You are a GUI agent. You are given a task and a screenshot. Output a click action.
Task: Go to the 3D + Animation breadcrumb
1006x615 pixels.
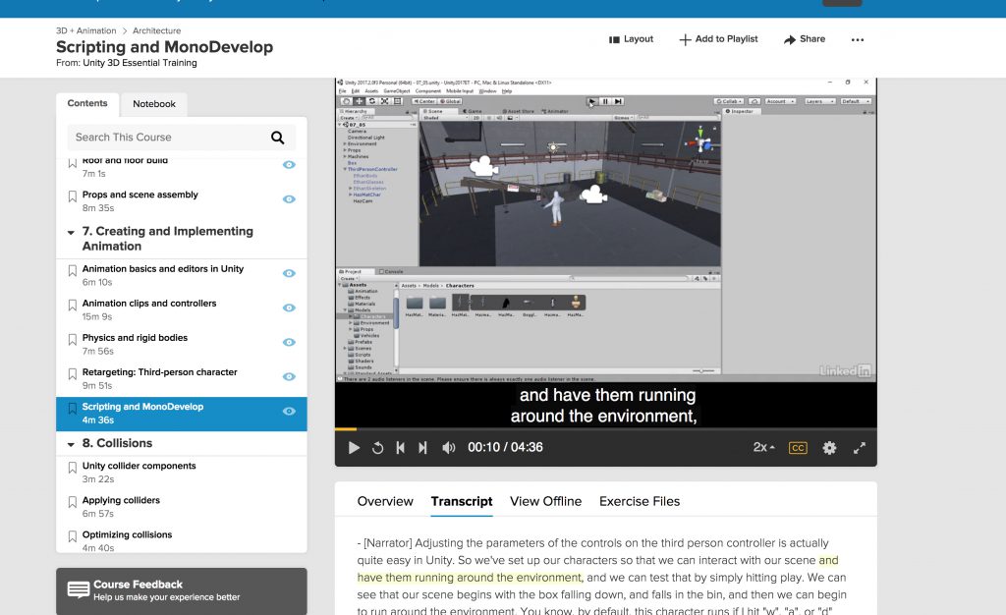[x=86, y=30]
